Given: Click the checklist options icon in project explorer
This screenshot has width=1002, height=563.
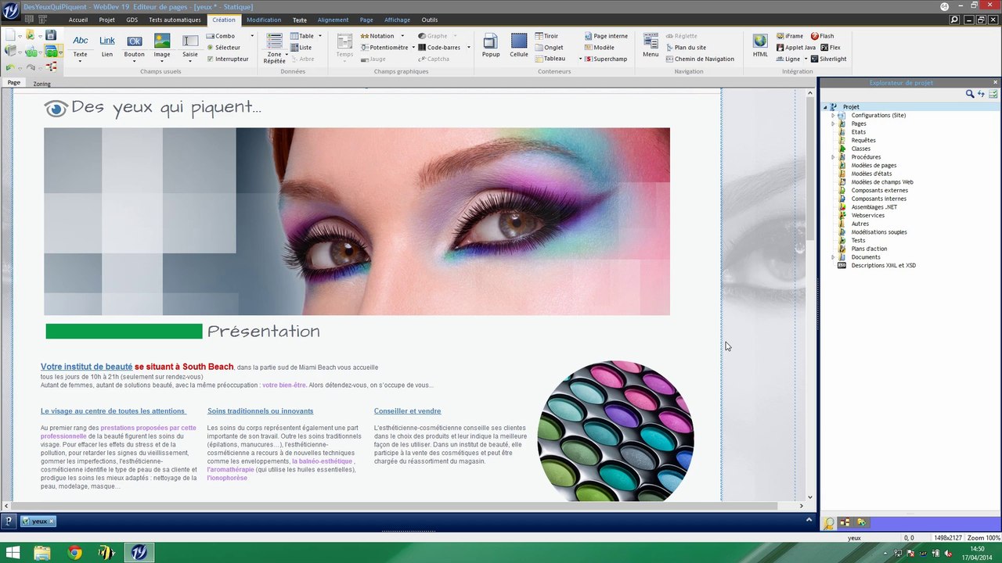Looking at the screenshot, I should tap(993, 94).
